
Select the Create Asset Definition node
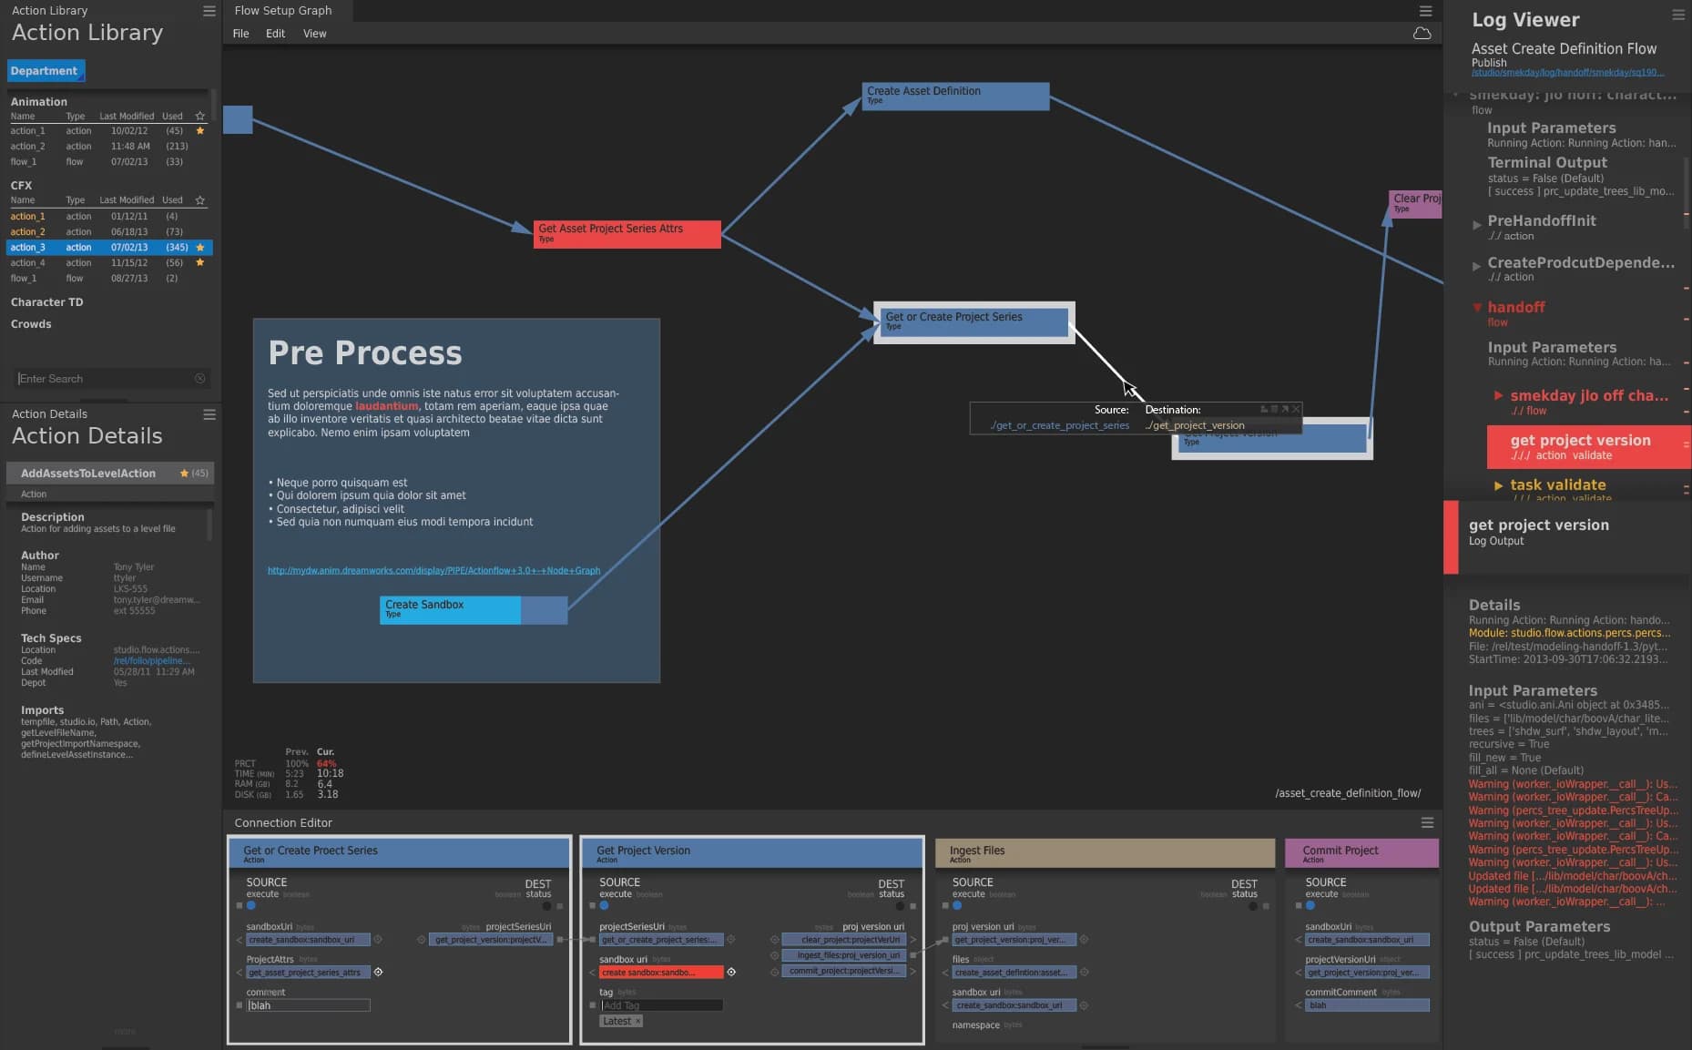[x=955, y=97]
